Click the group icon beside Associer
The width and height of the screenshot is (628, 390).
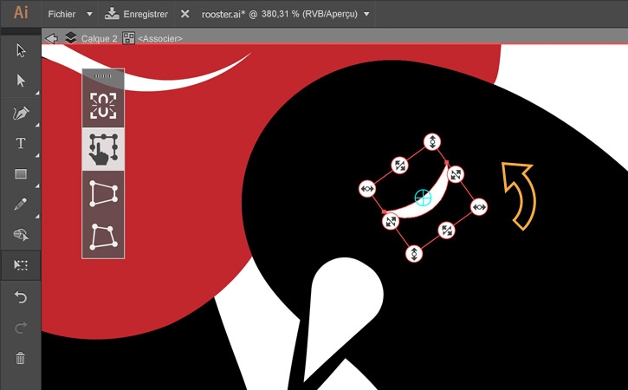128,38
